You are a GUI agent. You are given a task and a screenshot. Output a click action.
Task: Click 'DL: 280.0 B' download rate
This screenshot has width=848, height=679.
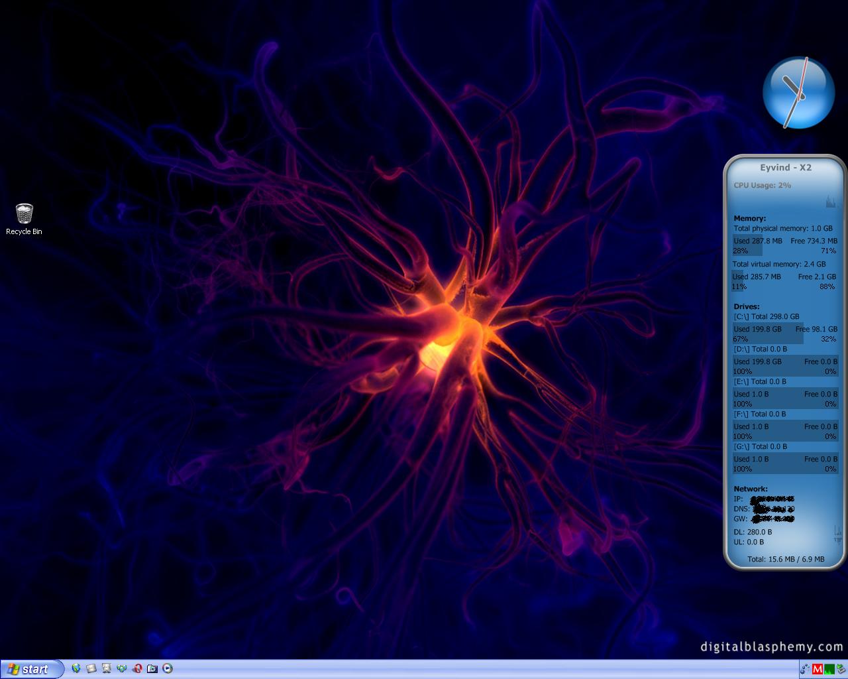pos(753,532)
